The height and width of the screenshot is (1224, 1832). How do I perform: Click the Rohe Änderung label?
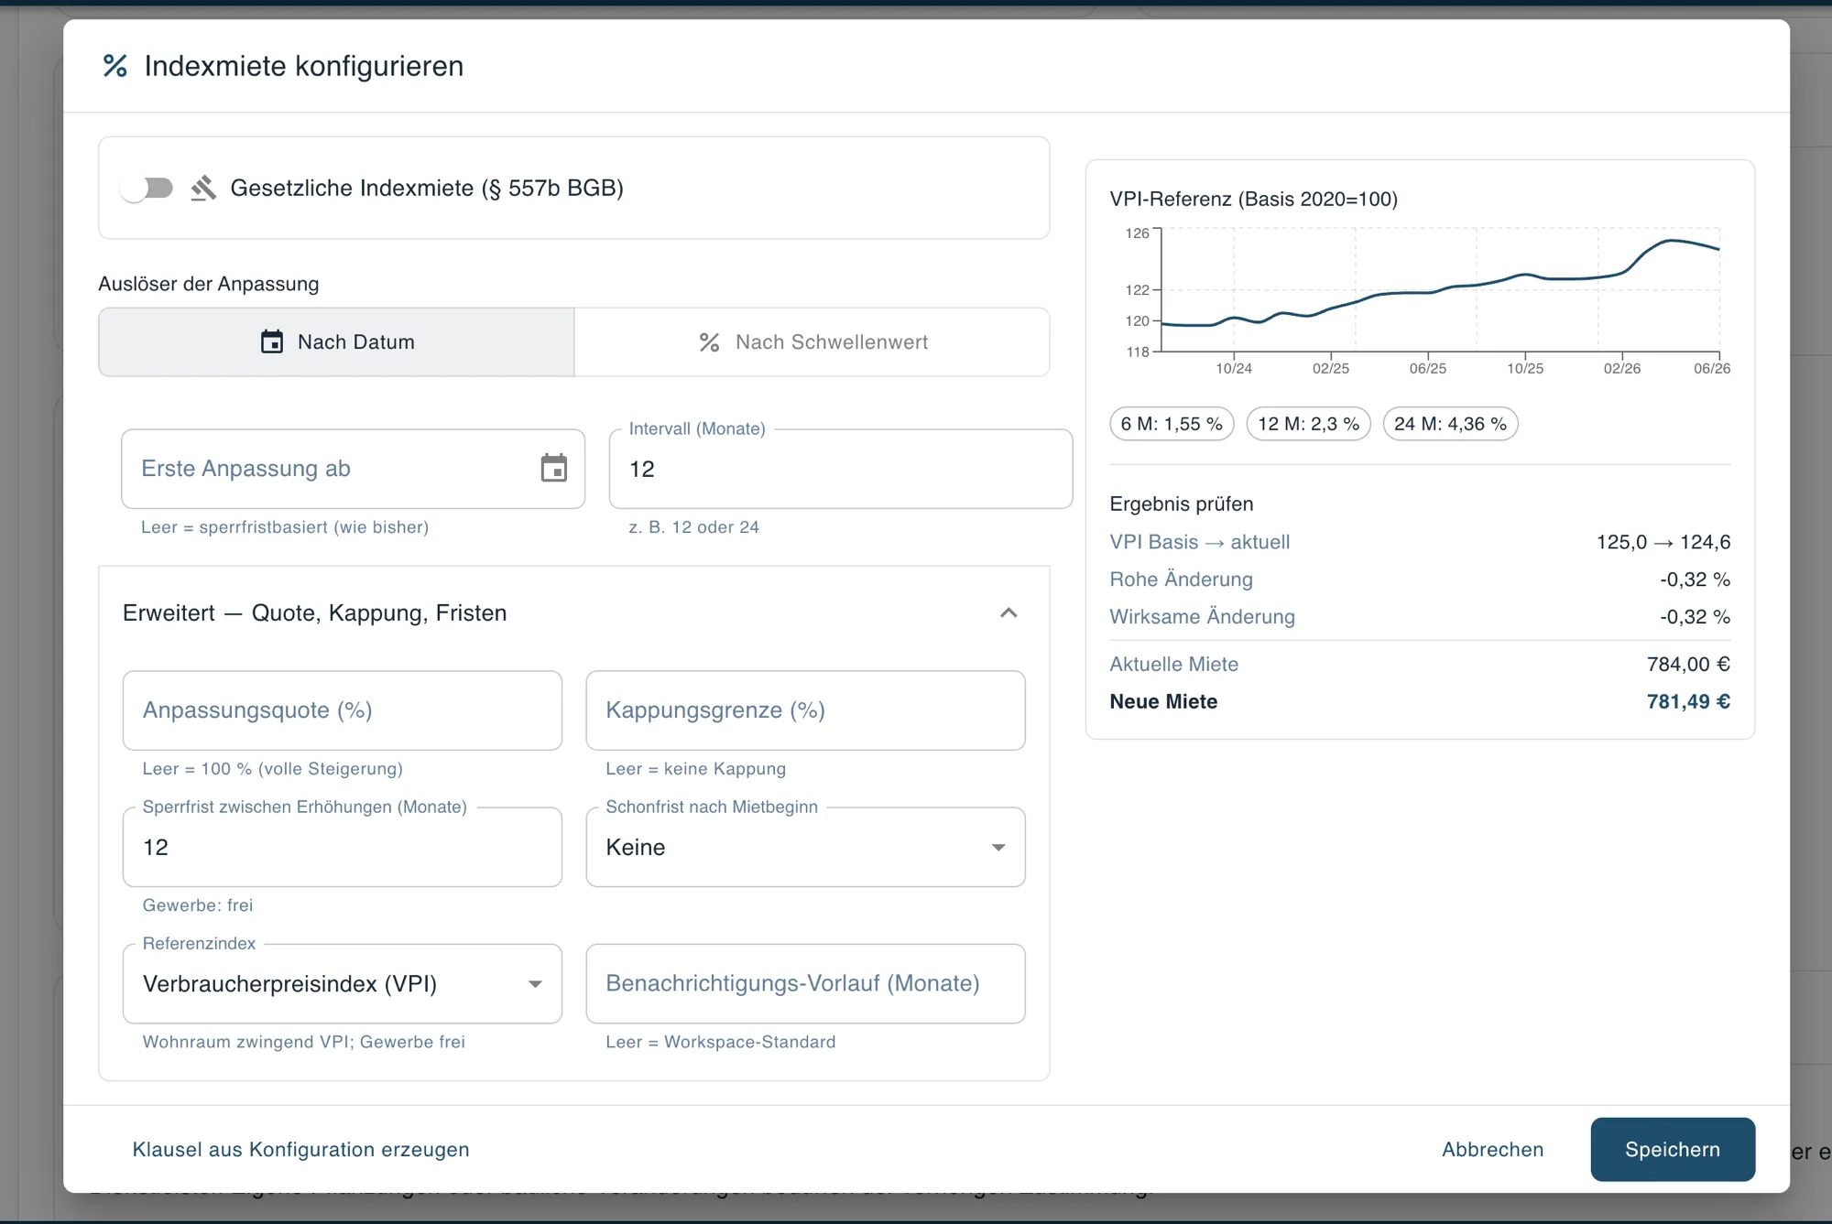pyautogui.click(x=1182, y=580)
